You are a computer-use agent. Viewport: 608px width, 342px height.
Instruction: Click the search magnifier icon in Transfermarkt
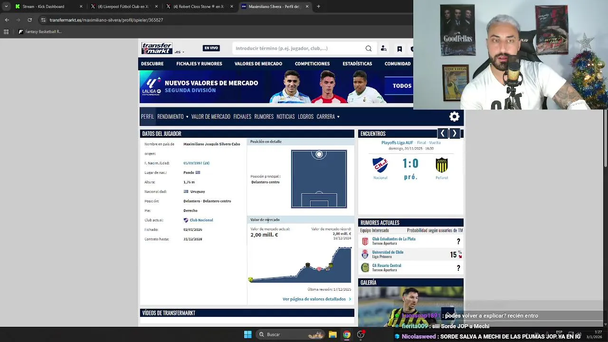tap(369, 48)
